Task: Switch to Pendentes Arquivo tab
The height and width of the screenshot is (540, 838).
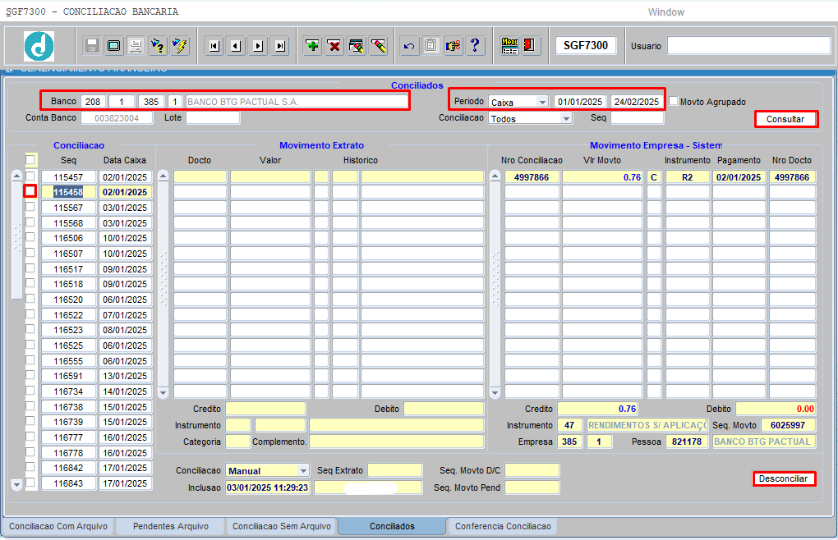Action: (171, 526)
